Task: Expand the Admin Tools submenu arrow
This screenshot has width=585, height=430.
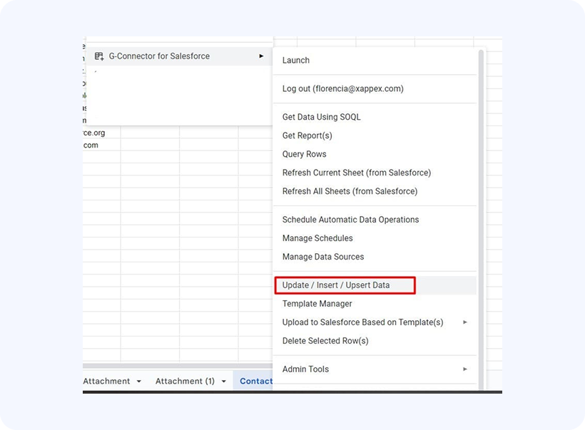Action: pyautogui.click(x=464, y=369)
